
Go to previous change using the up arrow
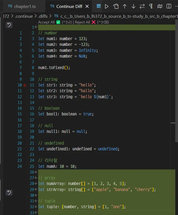125,6
